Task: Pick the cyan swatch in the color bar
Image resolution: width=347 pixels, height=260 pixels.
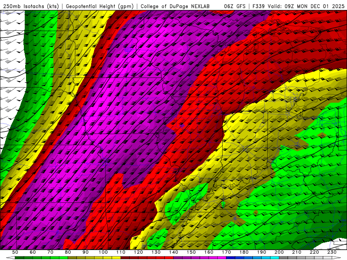Action: coord(275,257)
